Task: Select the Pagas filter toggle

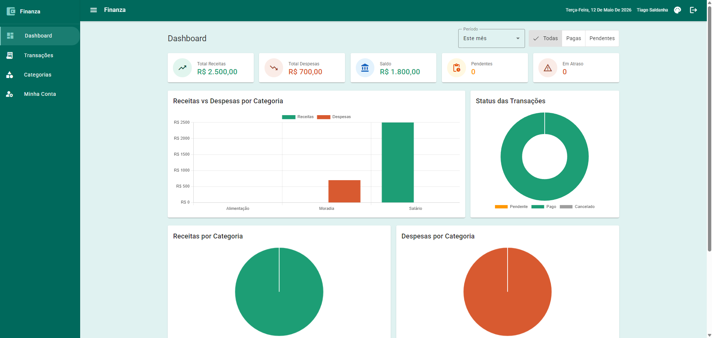Action: 574,38
